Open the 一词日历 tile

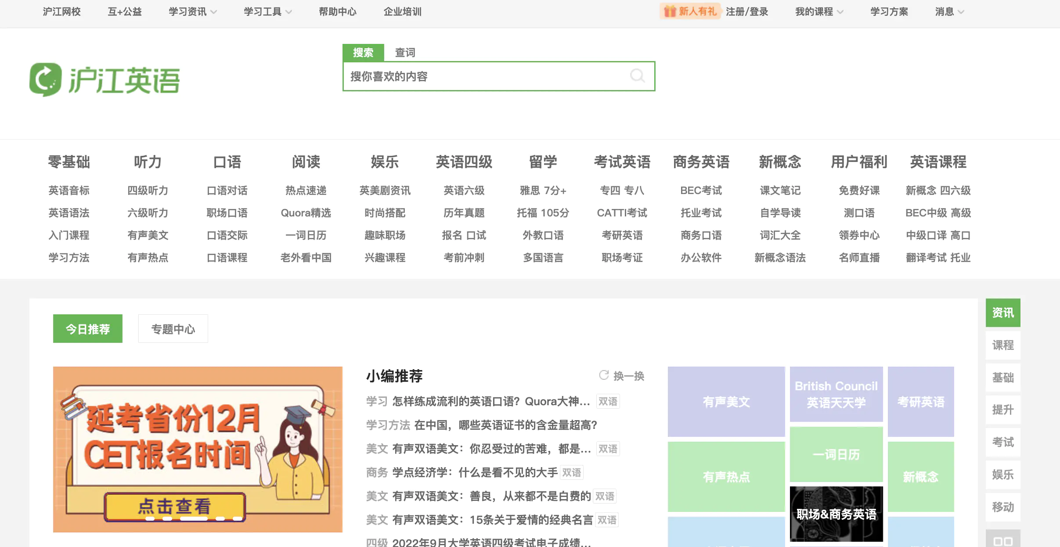(x=836, y=454)
